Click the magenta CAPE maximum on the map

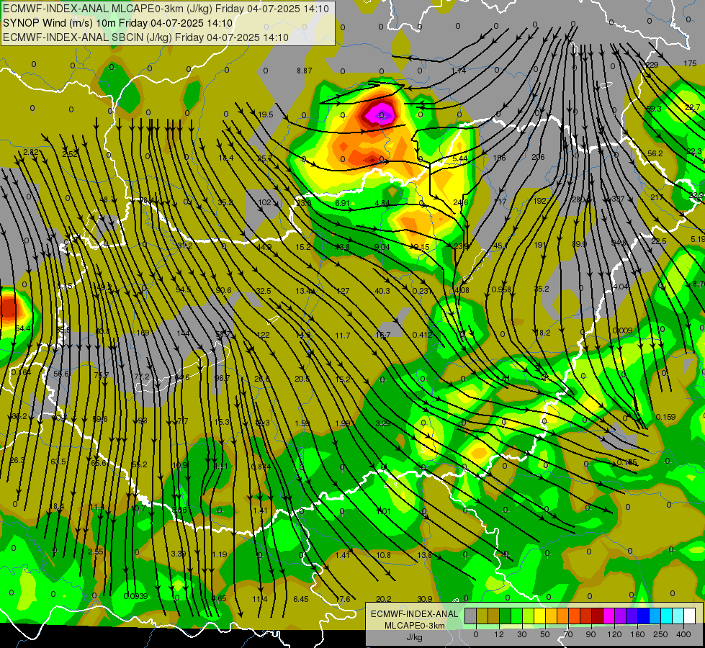click(x=380, y=114)
